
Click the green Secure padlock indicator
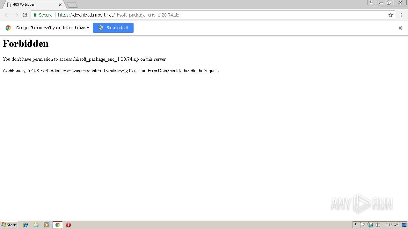point(43,15)
